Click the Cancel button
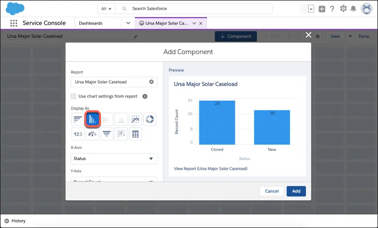 click(x=271, y=191)
